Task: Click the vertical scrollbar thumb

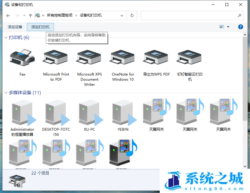Action: (x=245, y=79)
